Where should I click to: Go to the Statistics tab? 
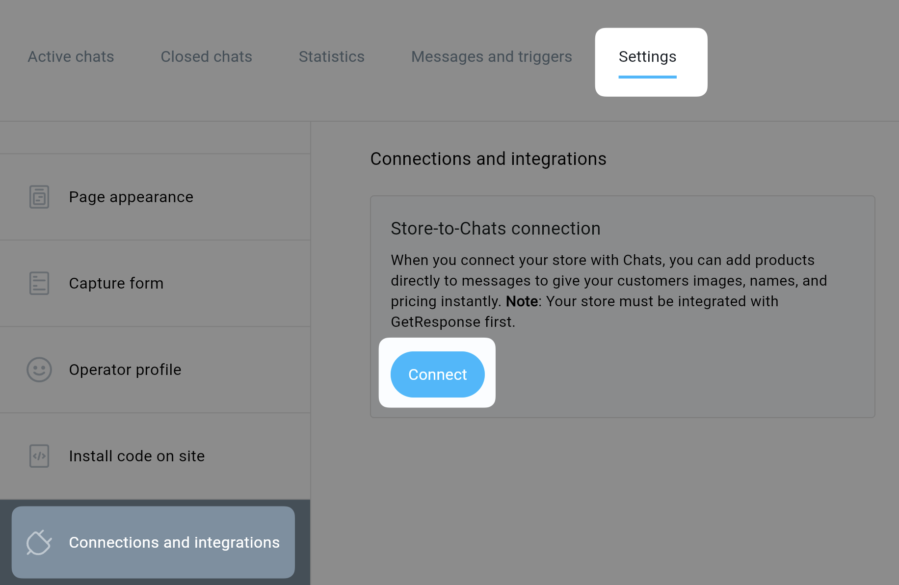[331, 57]
